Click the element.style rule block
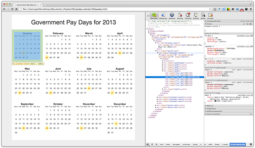 pos(229,28)
